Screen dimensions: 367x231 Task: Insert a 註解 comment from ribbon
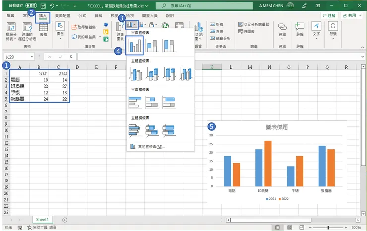pyautogui.click(x=300, y=29)
